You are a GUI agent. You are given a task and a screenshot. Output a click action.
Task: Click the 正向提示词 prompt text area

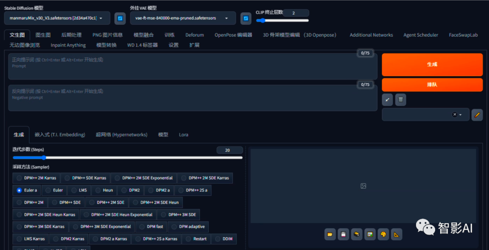(x=193, y=66)
